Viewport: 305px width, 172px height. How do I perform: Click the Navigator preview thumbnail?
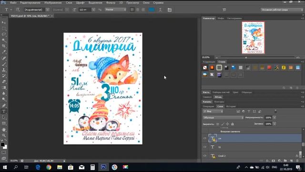pyautogui.click(x=253, y=38)
